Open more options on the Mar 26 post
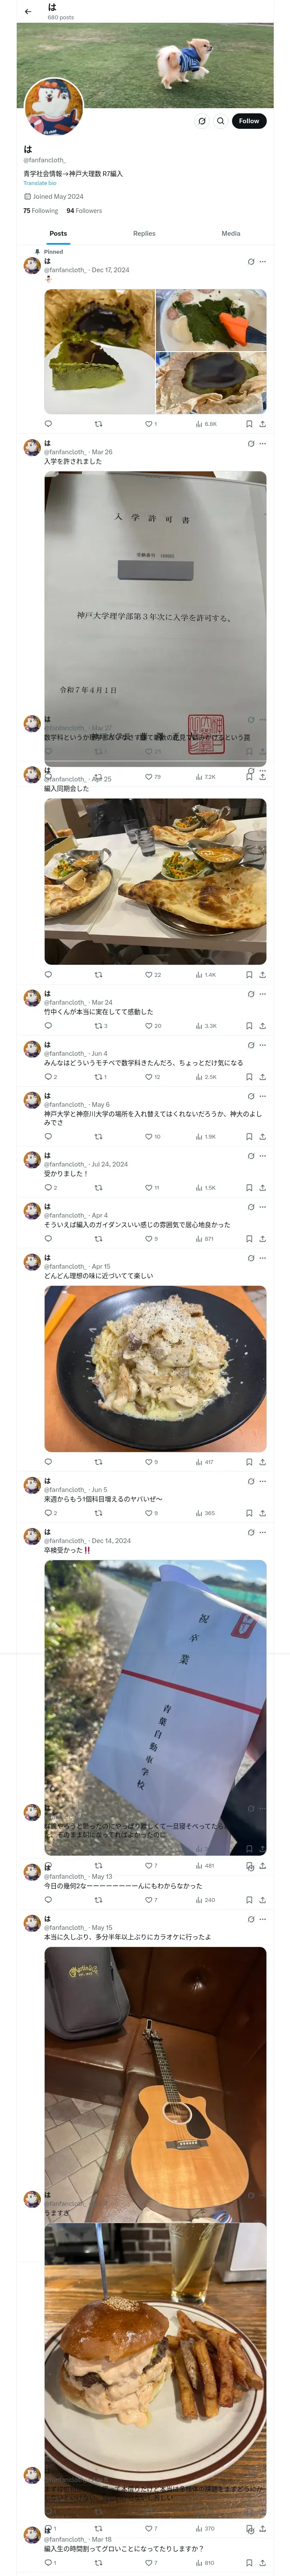The height and width of the screenshot is (2576, 290). [x=262, y=444]
